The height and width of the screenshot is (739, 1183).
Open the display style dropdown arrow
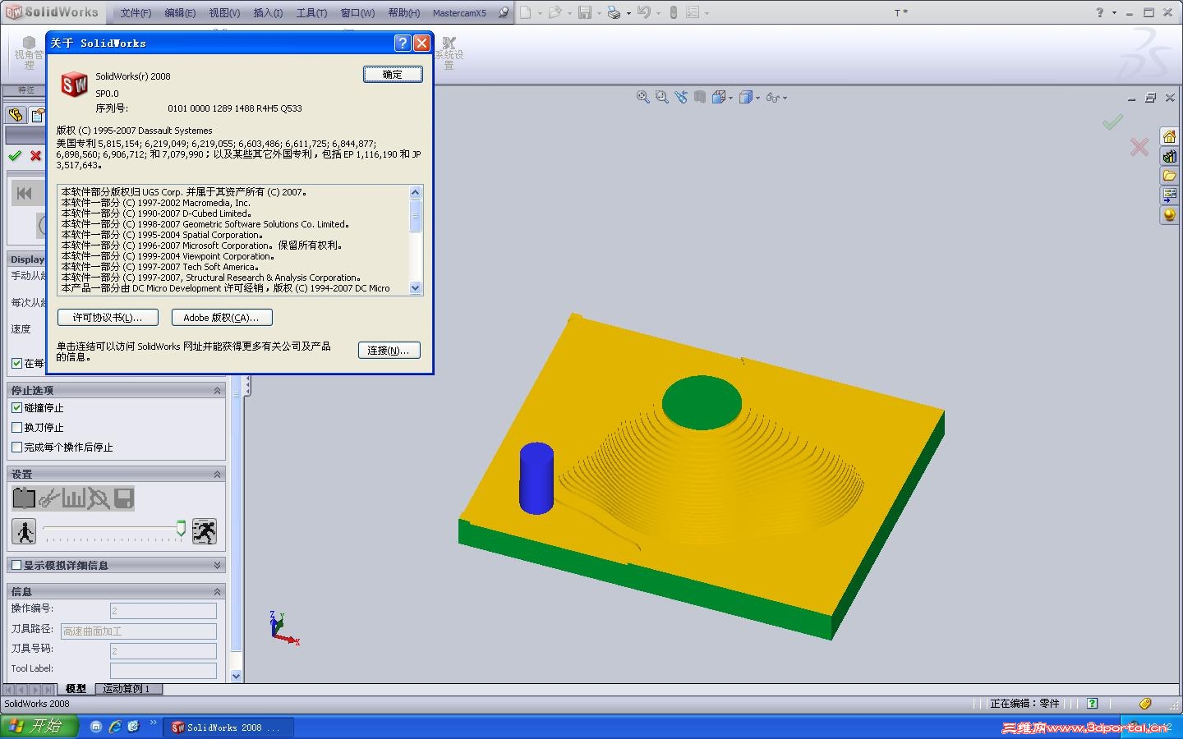(757, 98)
